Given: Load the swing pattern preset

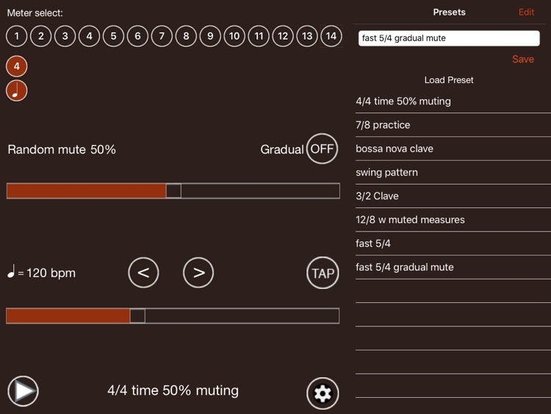Looking at the screenshot, I should [x=453, y=172].
